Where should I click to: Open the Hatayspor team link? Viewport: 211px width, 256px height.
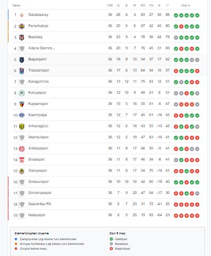coord(37,215)
